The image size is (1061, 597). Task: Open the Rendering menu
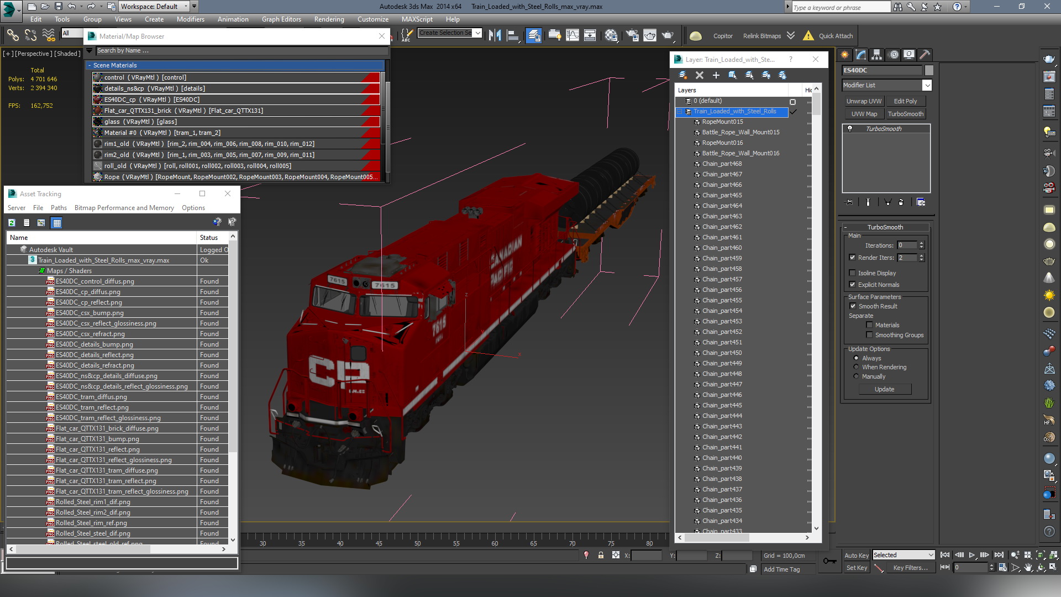click(x=329, y=19)
